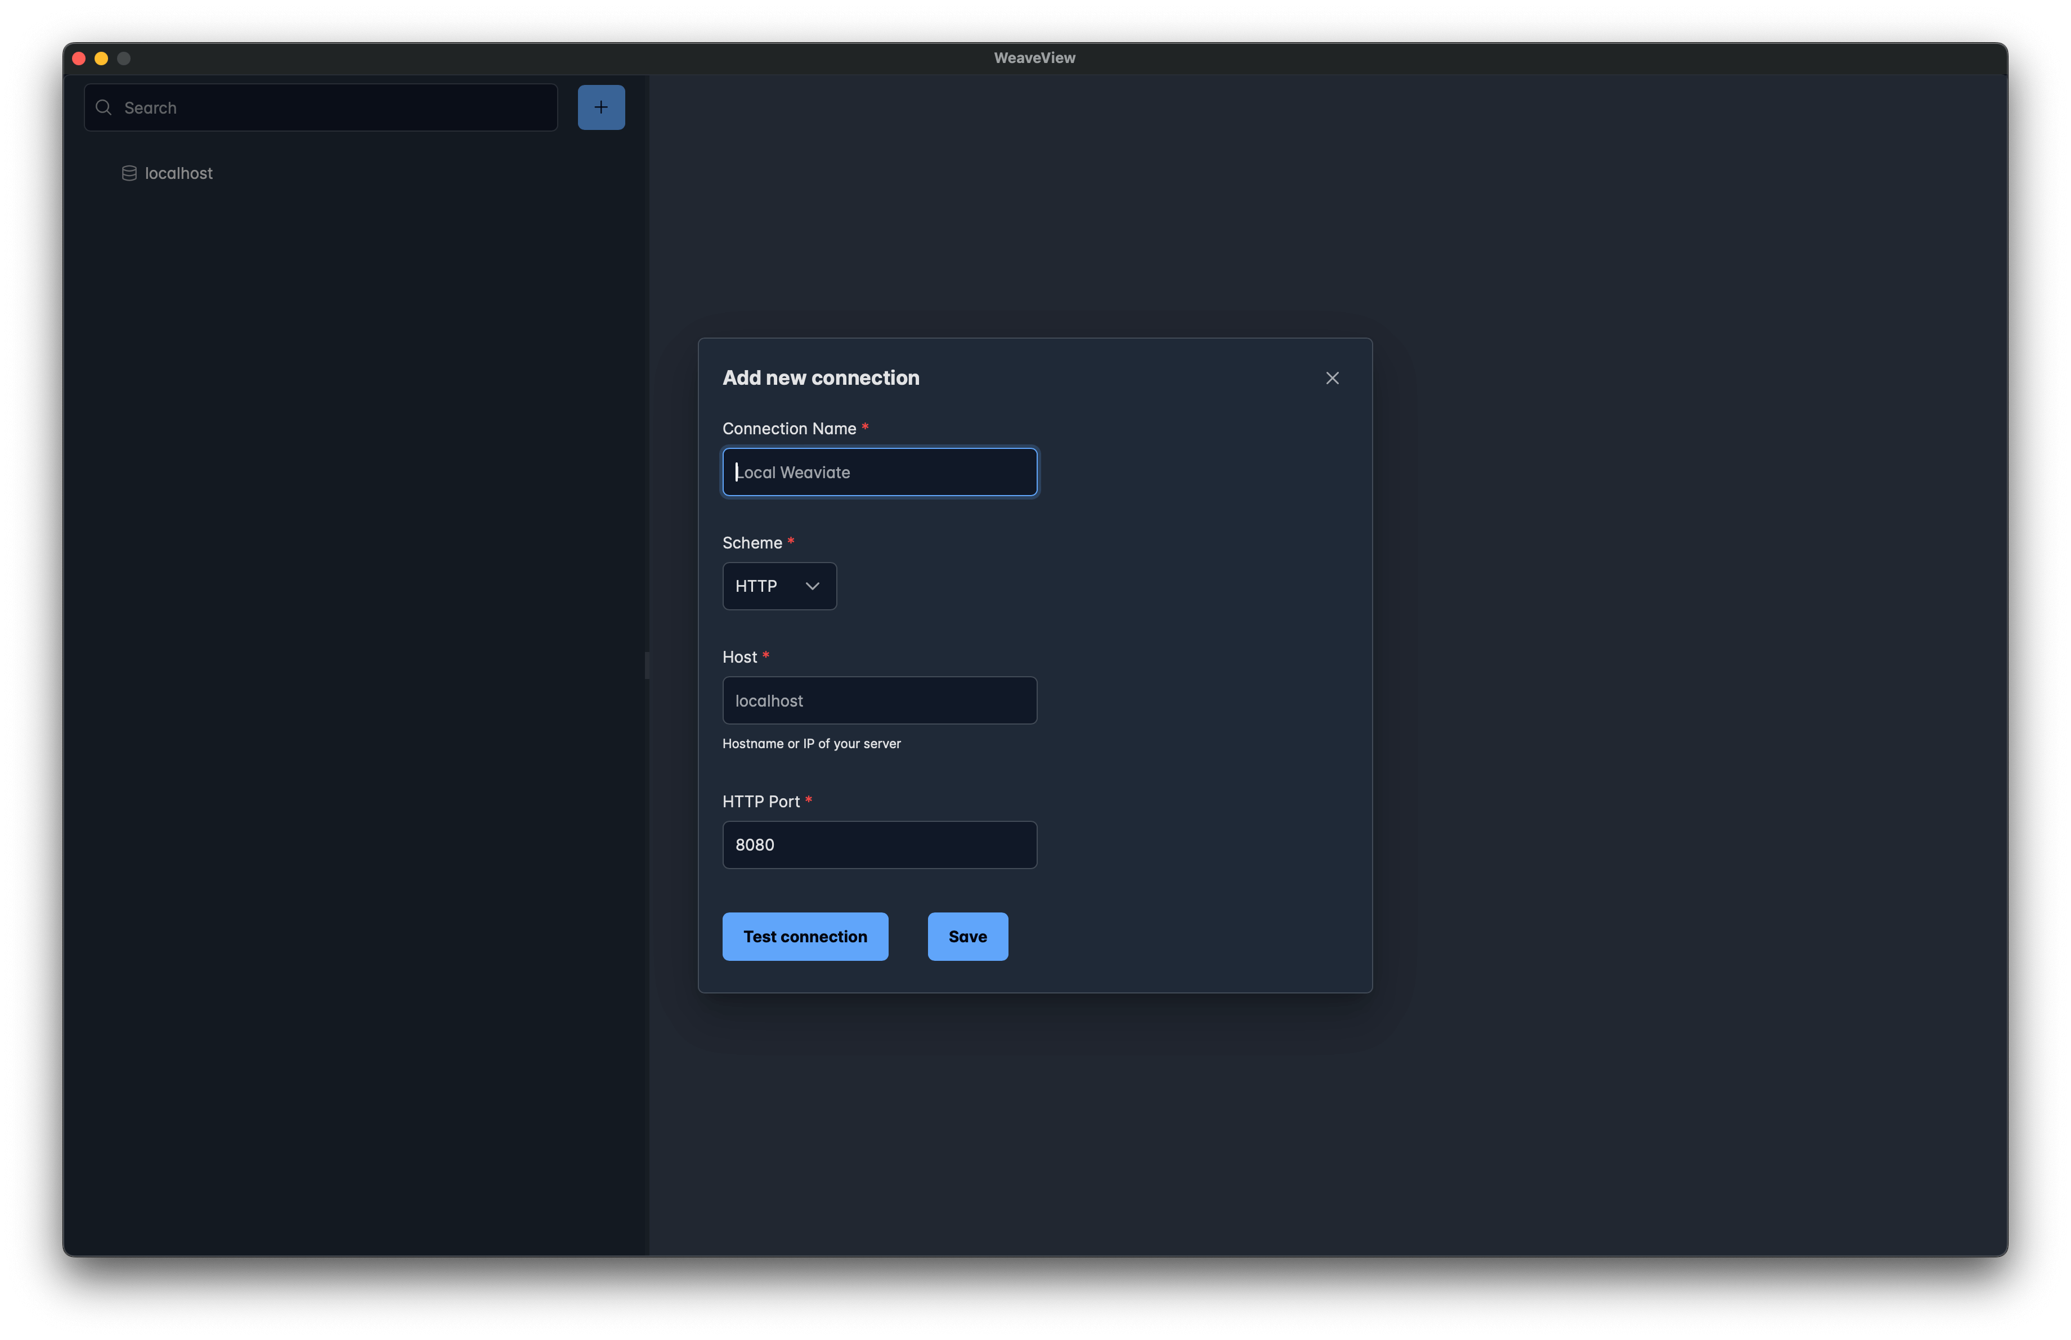The width and height of the screenshot is (2071, 1340).
Task: Close the Add new connection dialog
Action: (1332, 377)
